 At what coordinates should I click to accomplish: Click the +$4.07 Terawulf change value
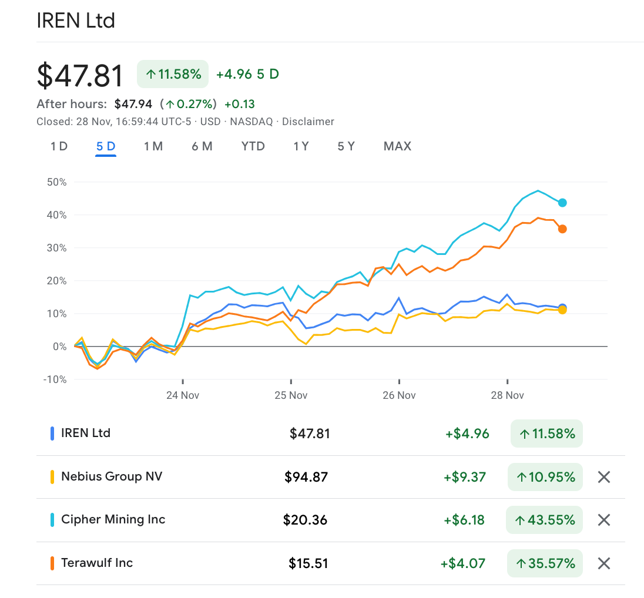point(463,563)
